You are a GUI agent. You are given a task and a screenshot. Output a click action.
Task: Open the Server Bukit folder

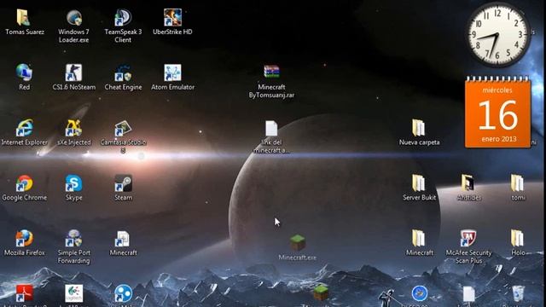pos(419,183)
